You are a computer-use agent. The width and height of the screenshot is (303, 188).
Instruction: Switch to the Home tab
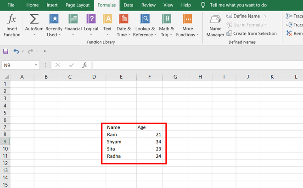pyautogui.click(x=32, y=5)
